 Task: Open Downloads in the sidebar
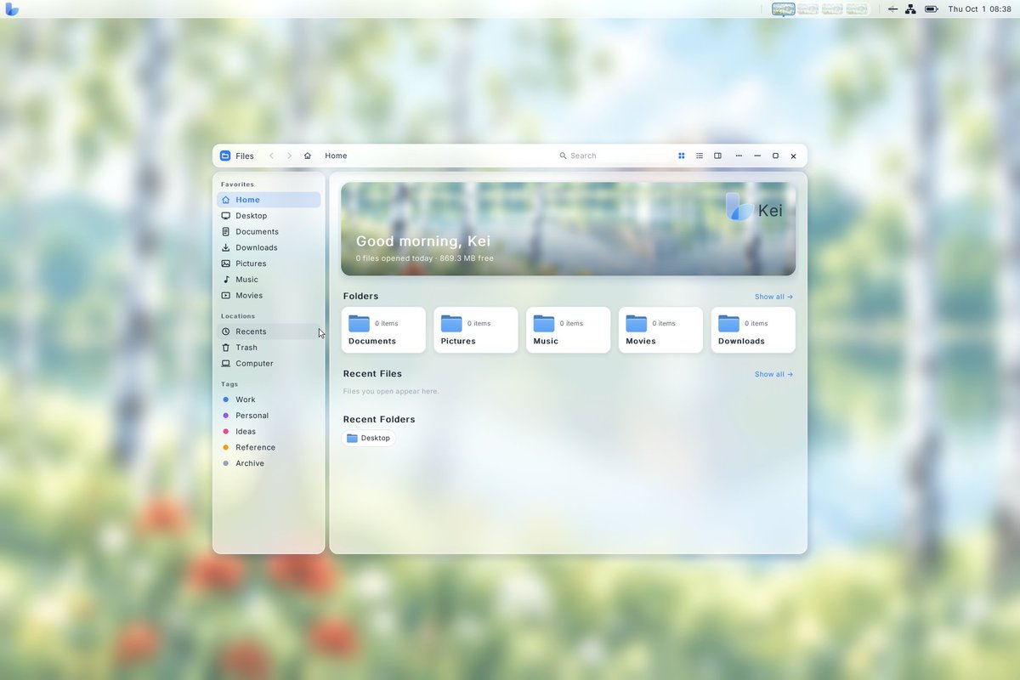(269, 247)
